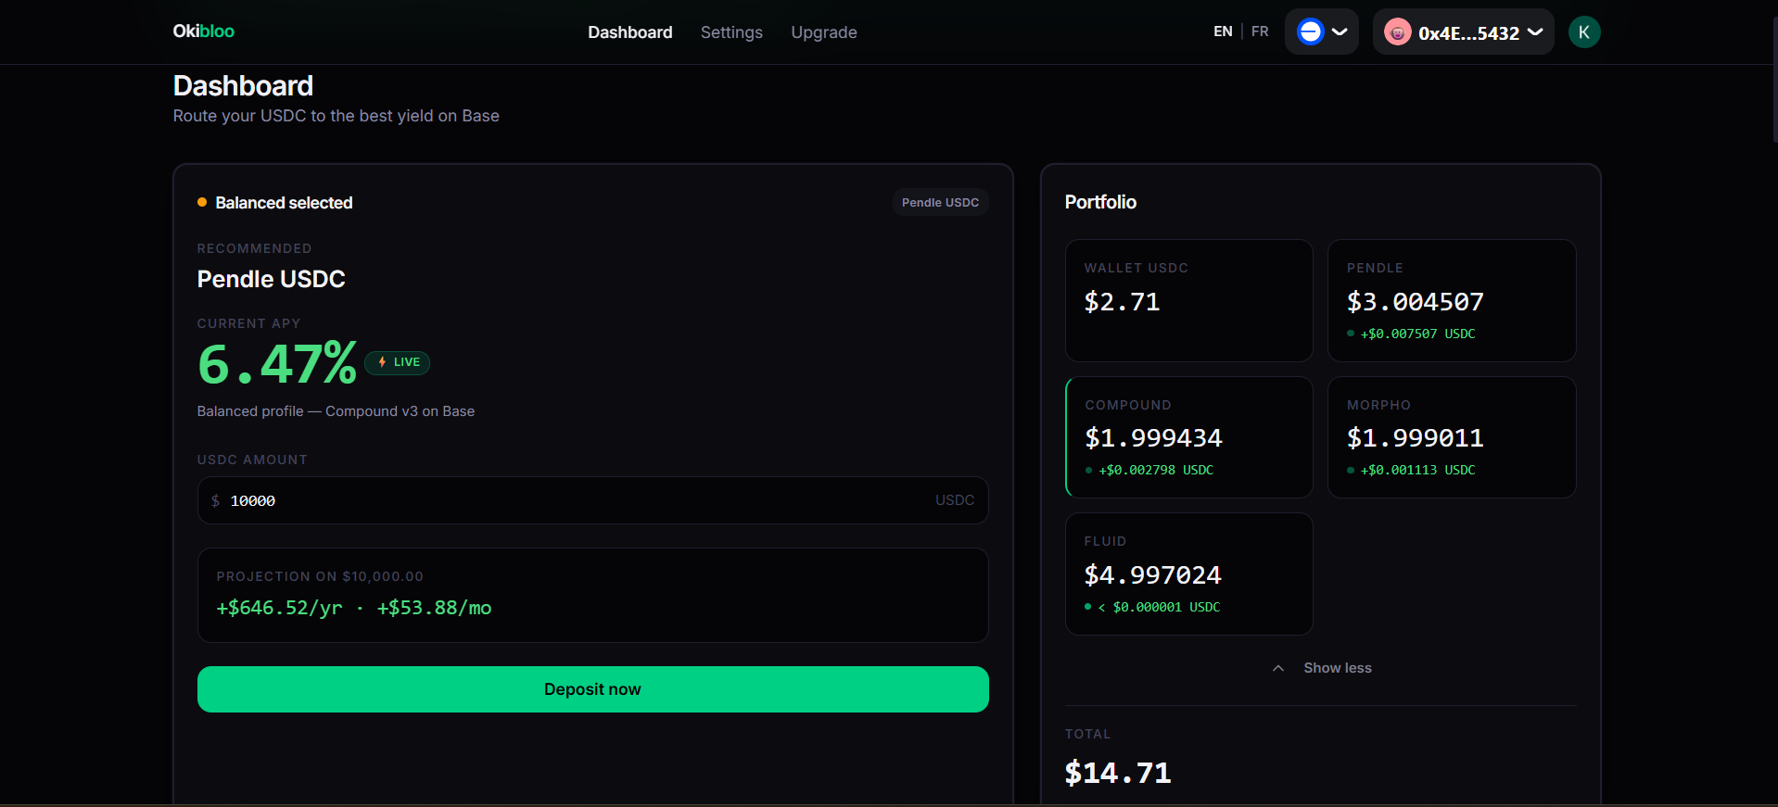Select the Fluid portfolio card
This screenshot has height=807, width=1778.
click(1189, 574)
